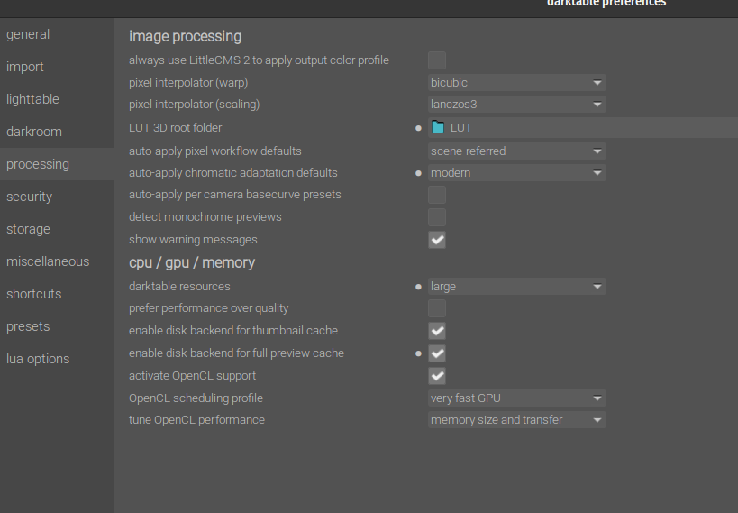
Task: Turn off activate OpenCL support
Action: click(437, 376)
